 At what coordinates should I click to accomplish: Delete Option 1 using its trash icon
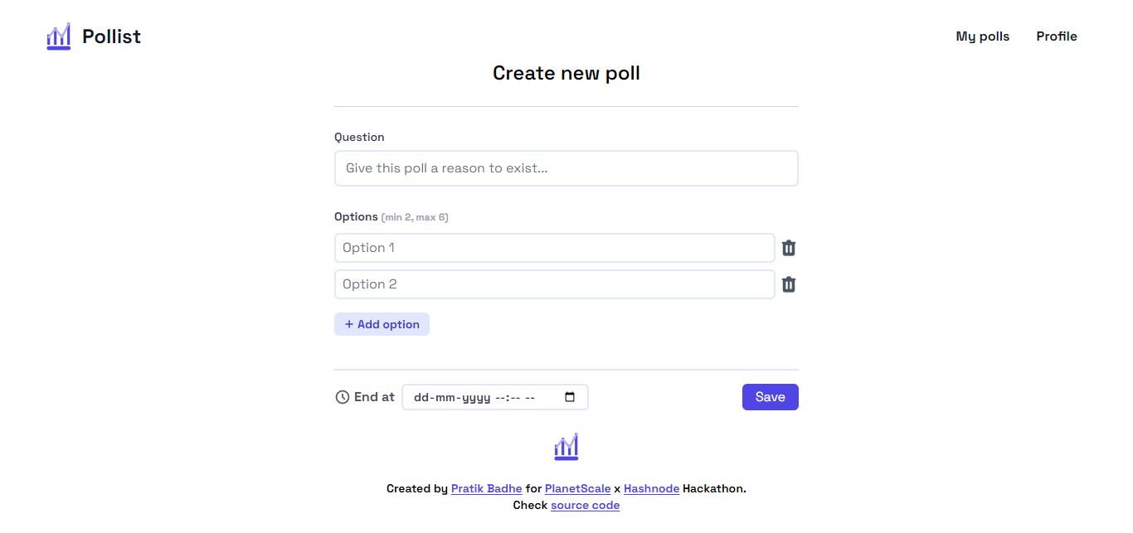pyautogui.click(x=789, y=248)
